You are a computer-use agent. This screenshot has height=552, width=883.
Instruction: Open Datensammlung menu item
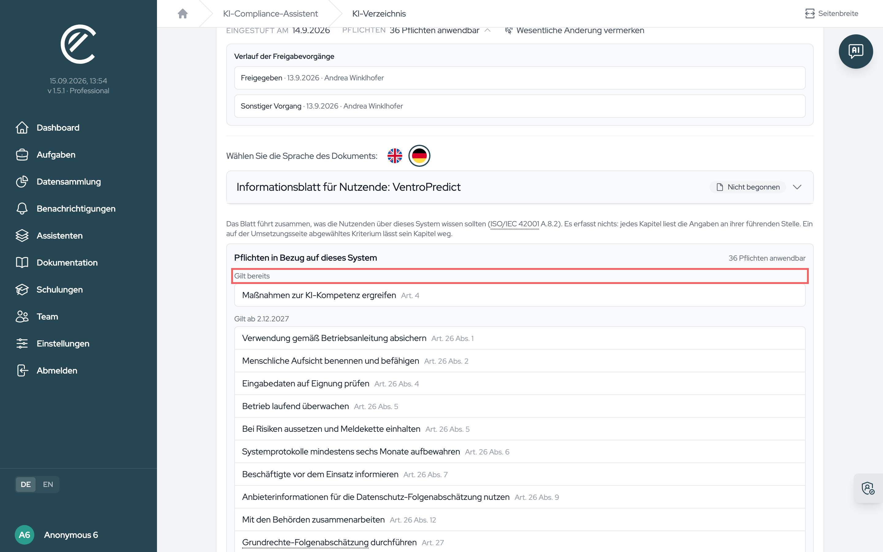tap(69, 182)
